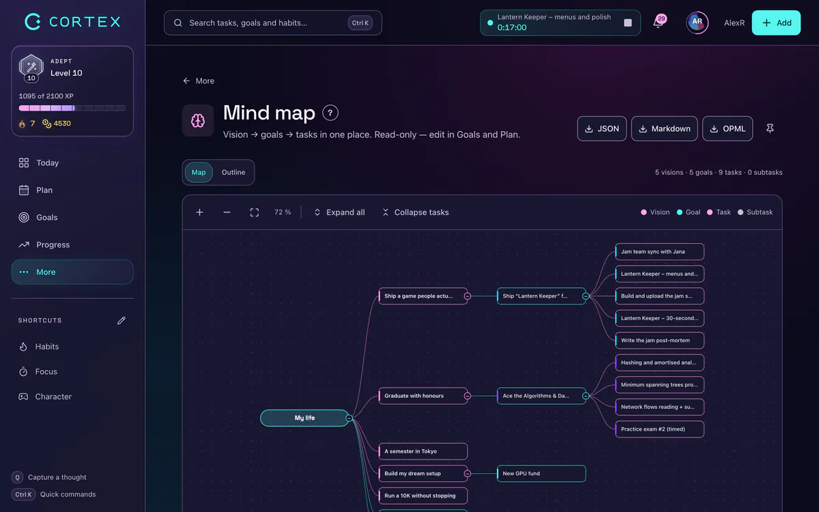
Task: Click the Mind map brain icon
Action: pyautogui.click(x=198, y=121)
